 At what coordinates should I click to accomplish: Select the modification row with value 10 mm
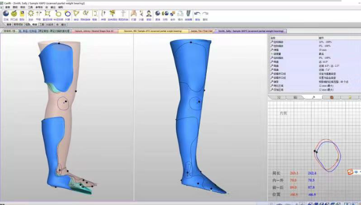tap(315, 50)
